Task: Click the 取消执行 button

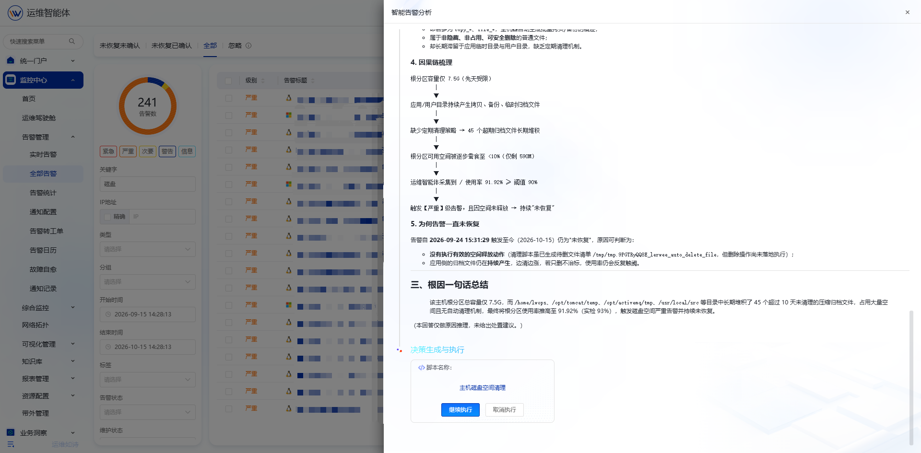Action: point(505,410)
